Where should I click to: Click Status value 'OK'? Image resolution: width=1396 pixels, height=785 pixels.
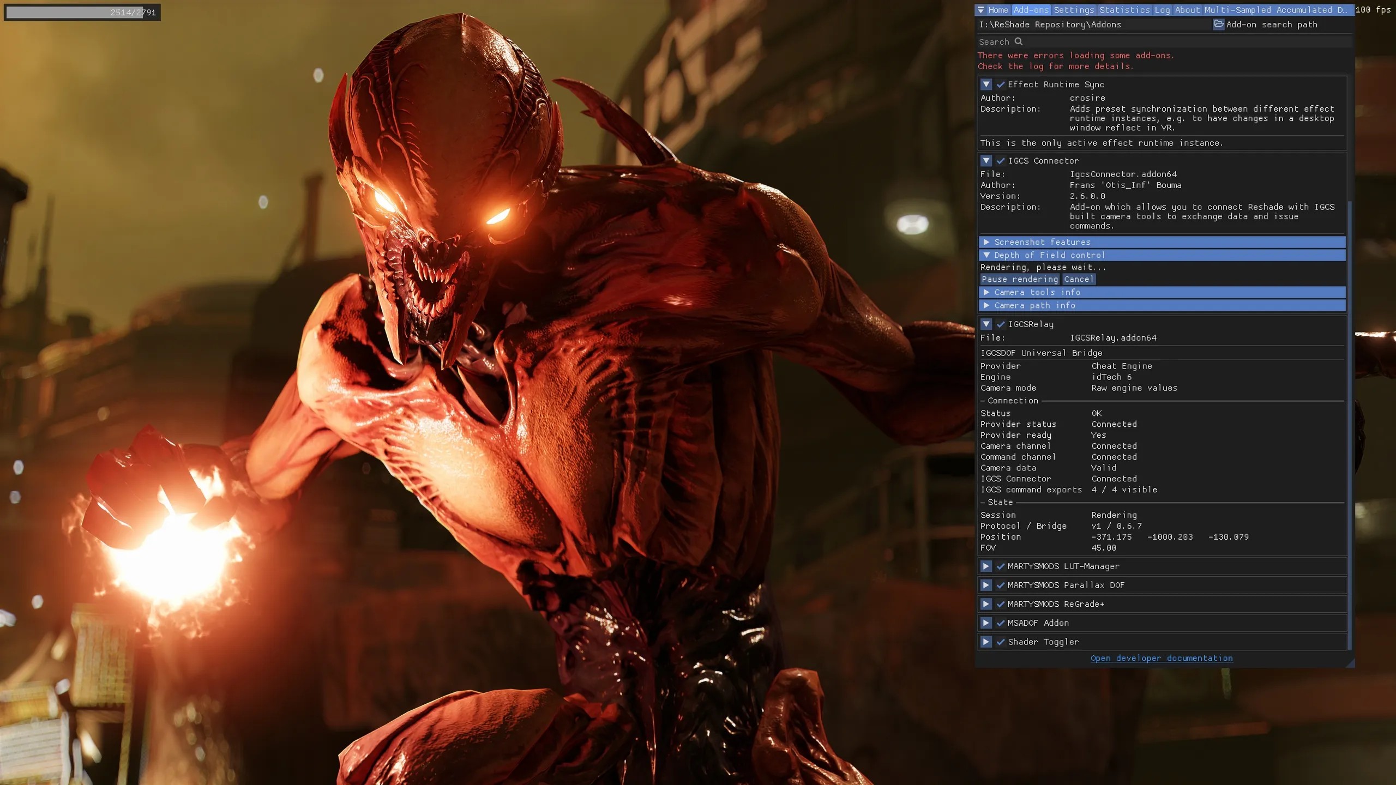(1097, 414)
